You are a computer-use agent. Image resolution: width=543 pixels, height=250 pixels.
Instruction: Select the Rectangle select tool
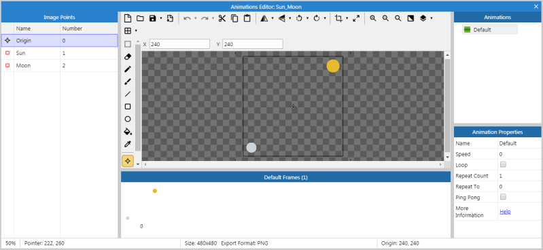tap(128, 44)
